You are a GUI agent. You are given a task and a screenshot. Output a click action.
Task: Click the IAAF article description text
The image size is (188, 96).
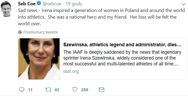pyautogui.click(x=122, y=58)
